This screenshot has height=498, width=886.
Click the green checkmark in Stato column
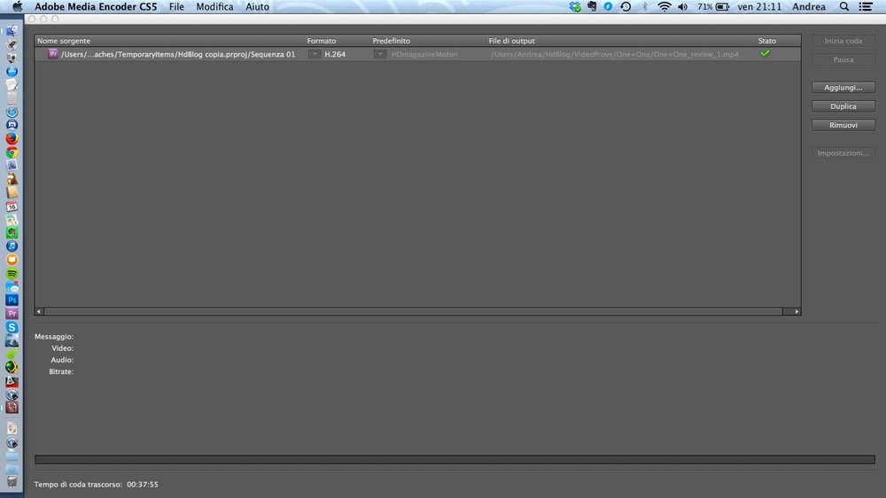tap(766, 53)
